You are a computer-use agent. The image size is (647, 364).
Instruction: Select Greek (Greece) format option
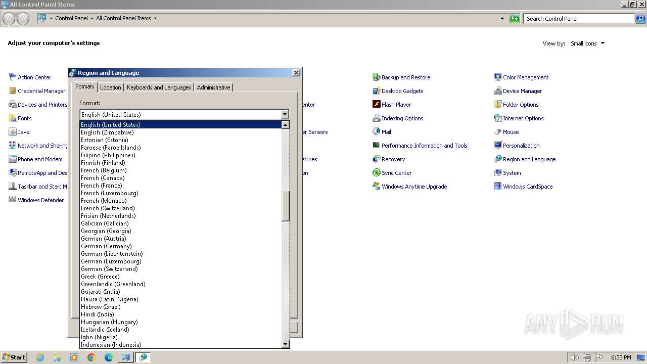pos(181,277)
